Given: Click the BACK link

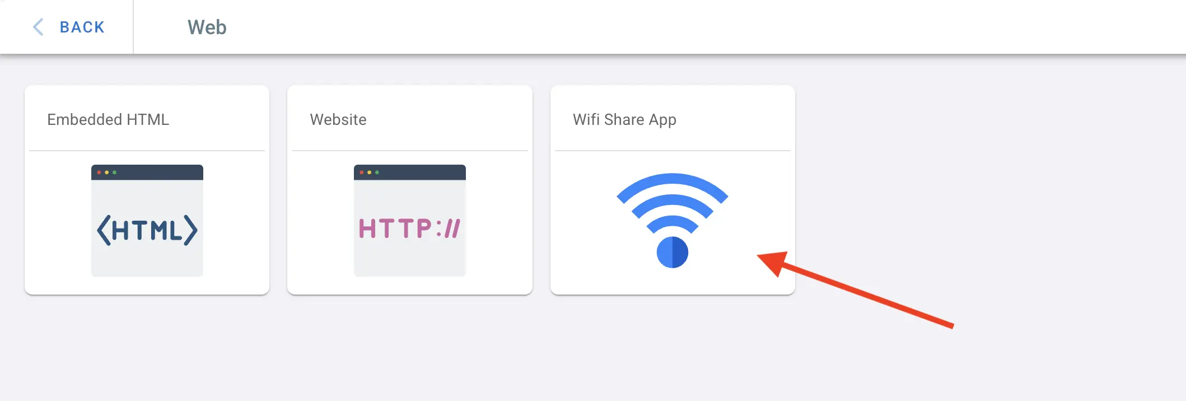Looking at the screenshot, I should [x=81, y=26].
